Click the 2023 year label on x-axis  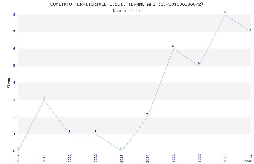tap(225, 159)
